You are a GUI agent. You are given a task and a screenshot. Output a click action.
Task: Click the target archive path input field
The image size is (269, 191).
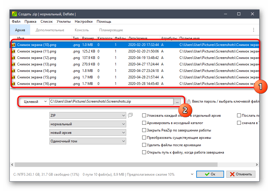(111, 101)
